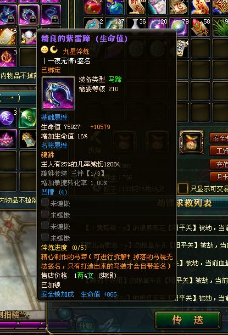Viewport: 228px width, 335px height.
Task: Select the red apple item in the bag
Action: pyautogui.click(x=93, y=7)
